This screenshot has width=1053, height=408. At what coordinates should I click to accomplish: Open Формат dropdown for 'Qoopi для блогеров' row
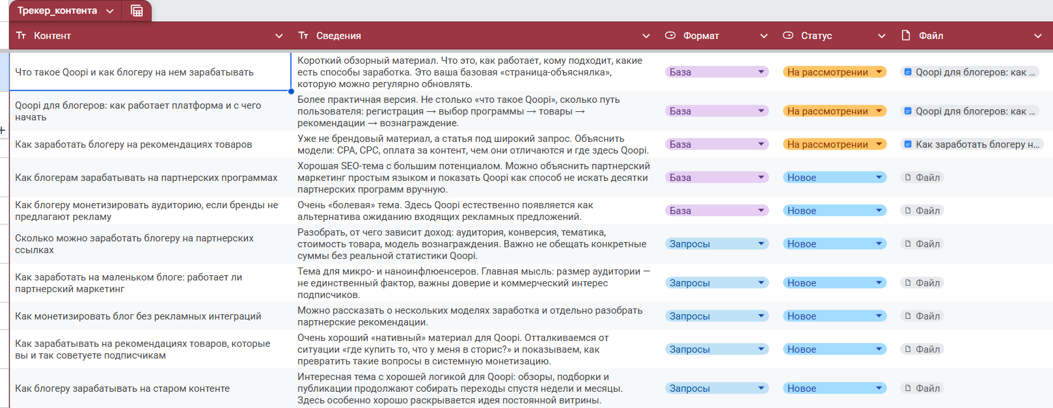click(717, 111)
